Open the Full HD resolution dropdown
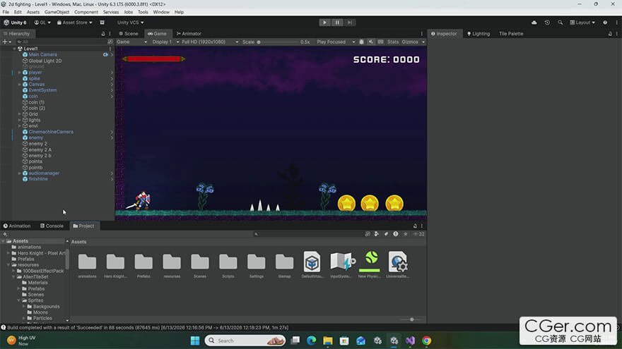622x349 pixels. click(x=209, y=42)
